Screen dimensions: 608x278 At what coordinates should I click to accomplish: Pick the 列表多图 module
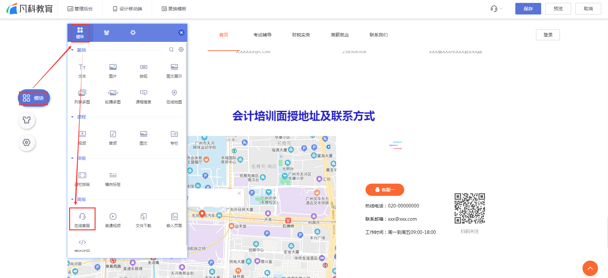coord(82,97)
